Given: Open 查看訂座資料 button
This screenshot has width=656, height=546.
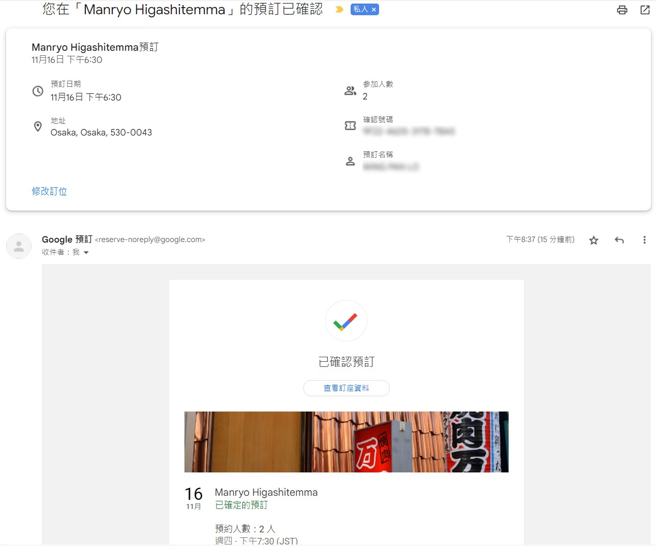Looking at the screenshot, I should tap(347, 388).
